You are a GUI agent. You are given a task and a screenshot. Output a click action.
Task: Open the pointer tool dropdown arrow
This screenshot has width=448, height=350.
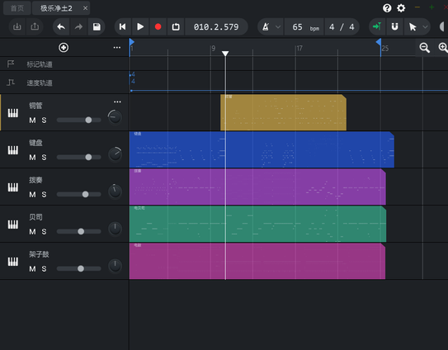click(x=425, y=27)
